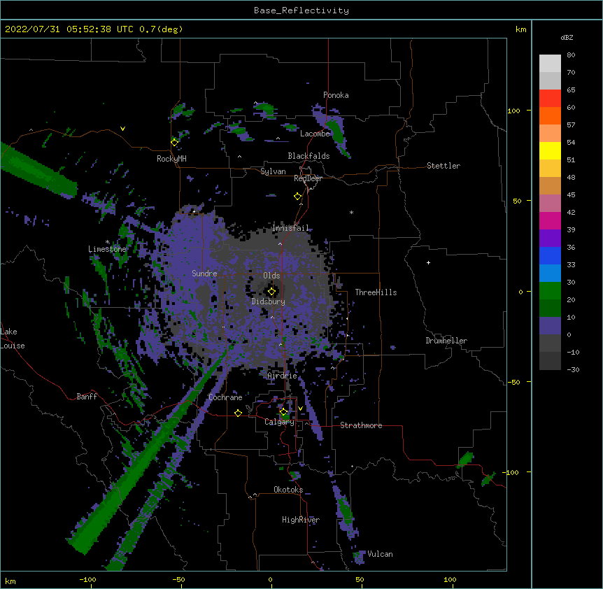The height and width of the screenshot is (589, 603).
Task: Click the Ponoka city label
Action: pyautogui.click(x=336, y=95)
